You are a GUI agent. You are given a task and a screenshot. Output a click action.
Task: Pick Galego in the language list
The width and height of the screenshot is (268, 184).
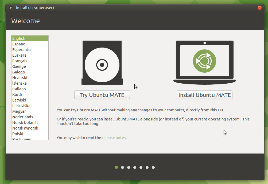pos(30,72)
